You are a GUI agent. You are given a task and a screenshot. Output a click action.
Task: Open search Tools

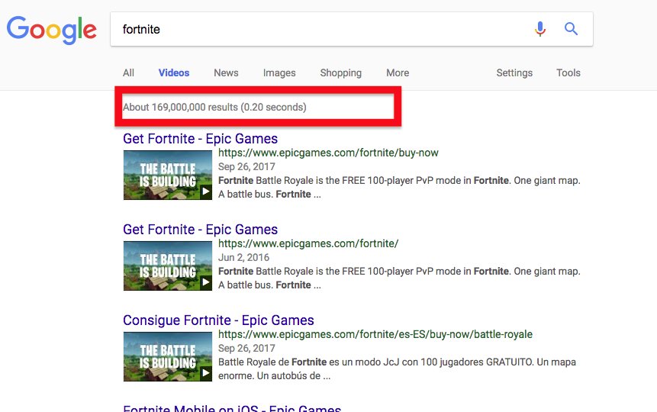pos(568,72)
